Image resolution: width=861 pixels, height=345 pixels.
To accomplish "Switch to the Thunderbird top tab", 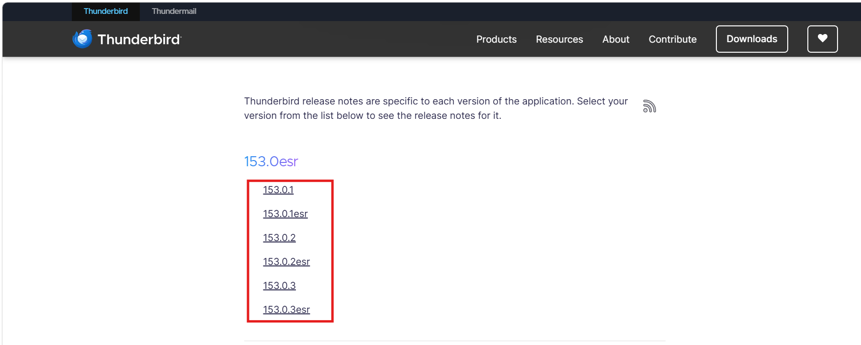I will 106,11.
